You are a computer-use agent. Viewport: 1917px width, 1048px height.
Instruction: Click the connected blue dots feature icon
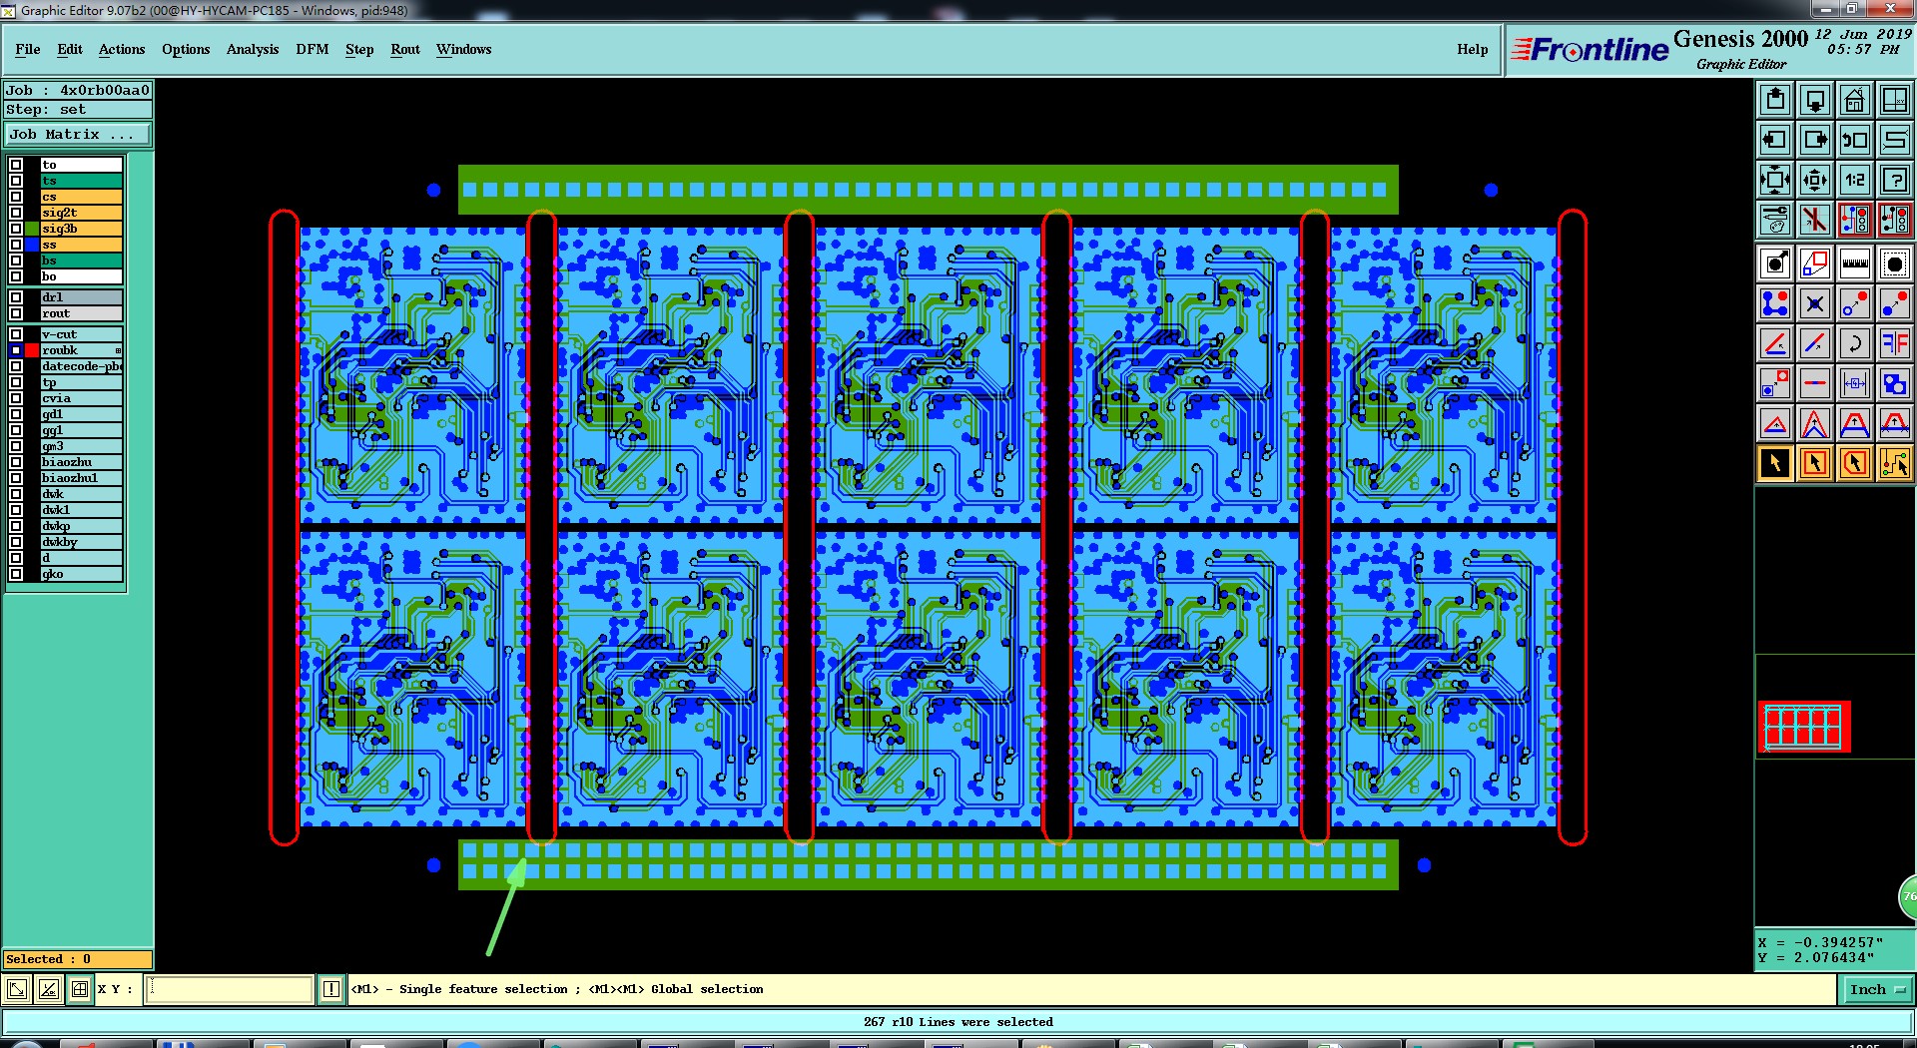(x=1775, y=303)
